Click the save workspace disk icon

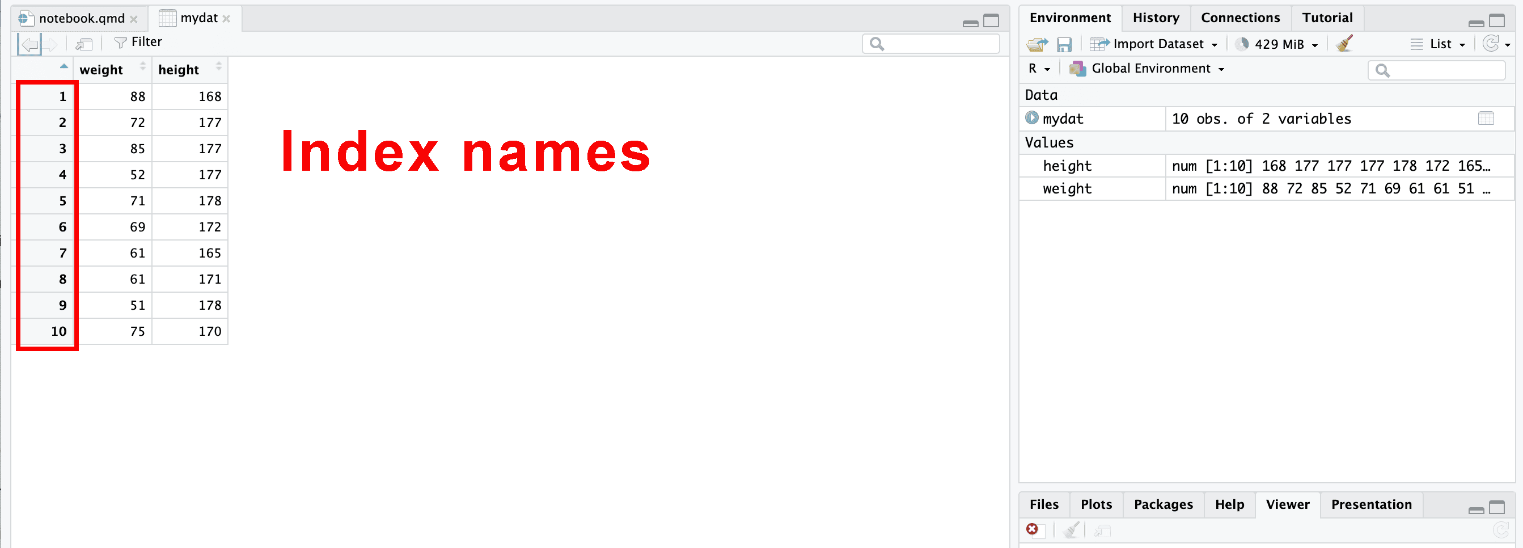pyautogui.click(x=1064, y=44)
